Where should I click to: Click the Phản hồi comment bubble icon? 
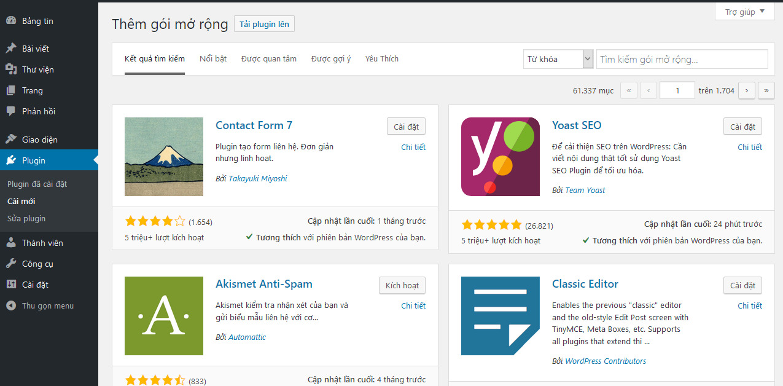click(x=11, y=111)
